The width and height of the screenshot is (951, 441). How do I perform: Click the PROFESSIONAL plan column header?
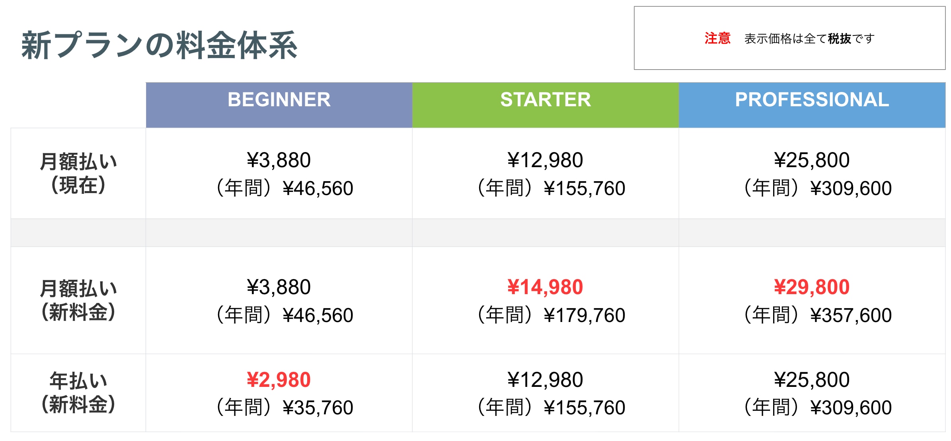click(812, 100)
